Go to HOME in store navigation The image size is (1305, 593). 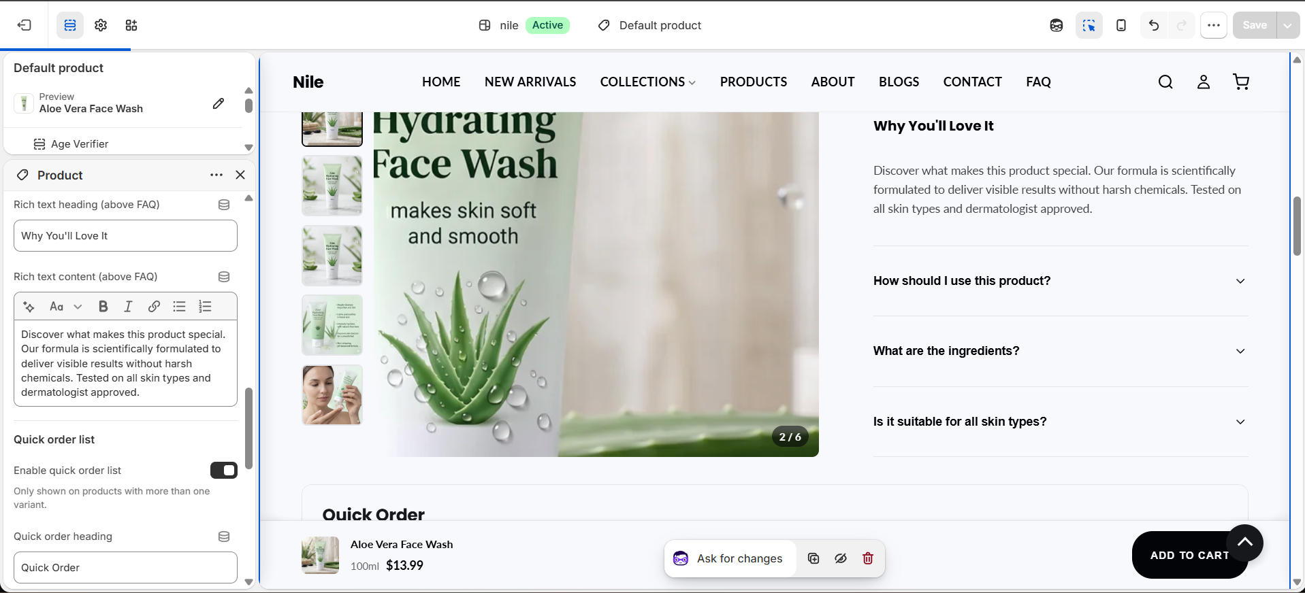[x=441, y=82]
